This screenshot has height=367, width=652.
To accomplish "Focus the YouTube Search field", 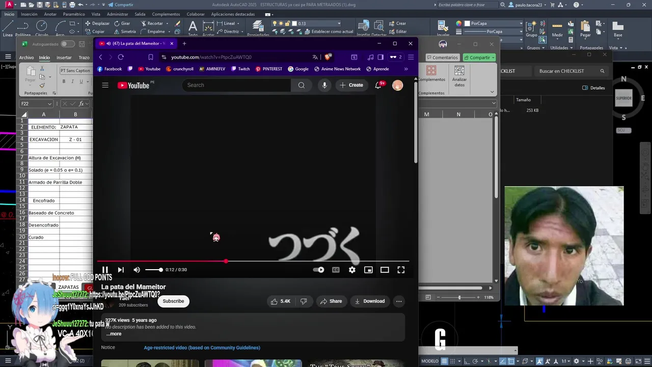I will tap(236, 85).
